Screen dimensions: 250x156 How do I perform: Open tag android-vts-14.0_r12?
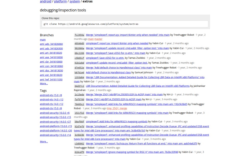(x=52, y=100)
